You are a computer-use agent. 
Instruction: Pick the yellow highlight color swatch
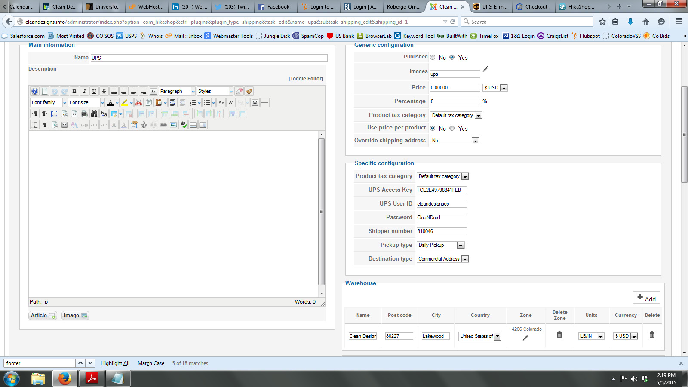click(x=125, y=102)
